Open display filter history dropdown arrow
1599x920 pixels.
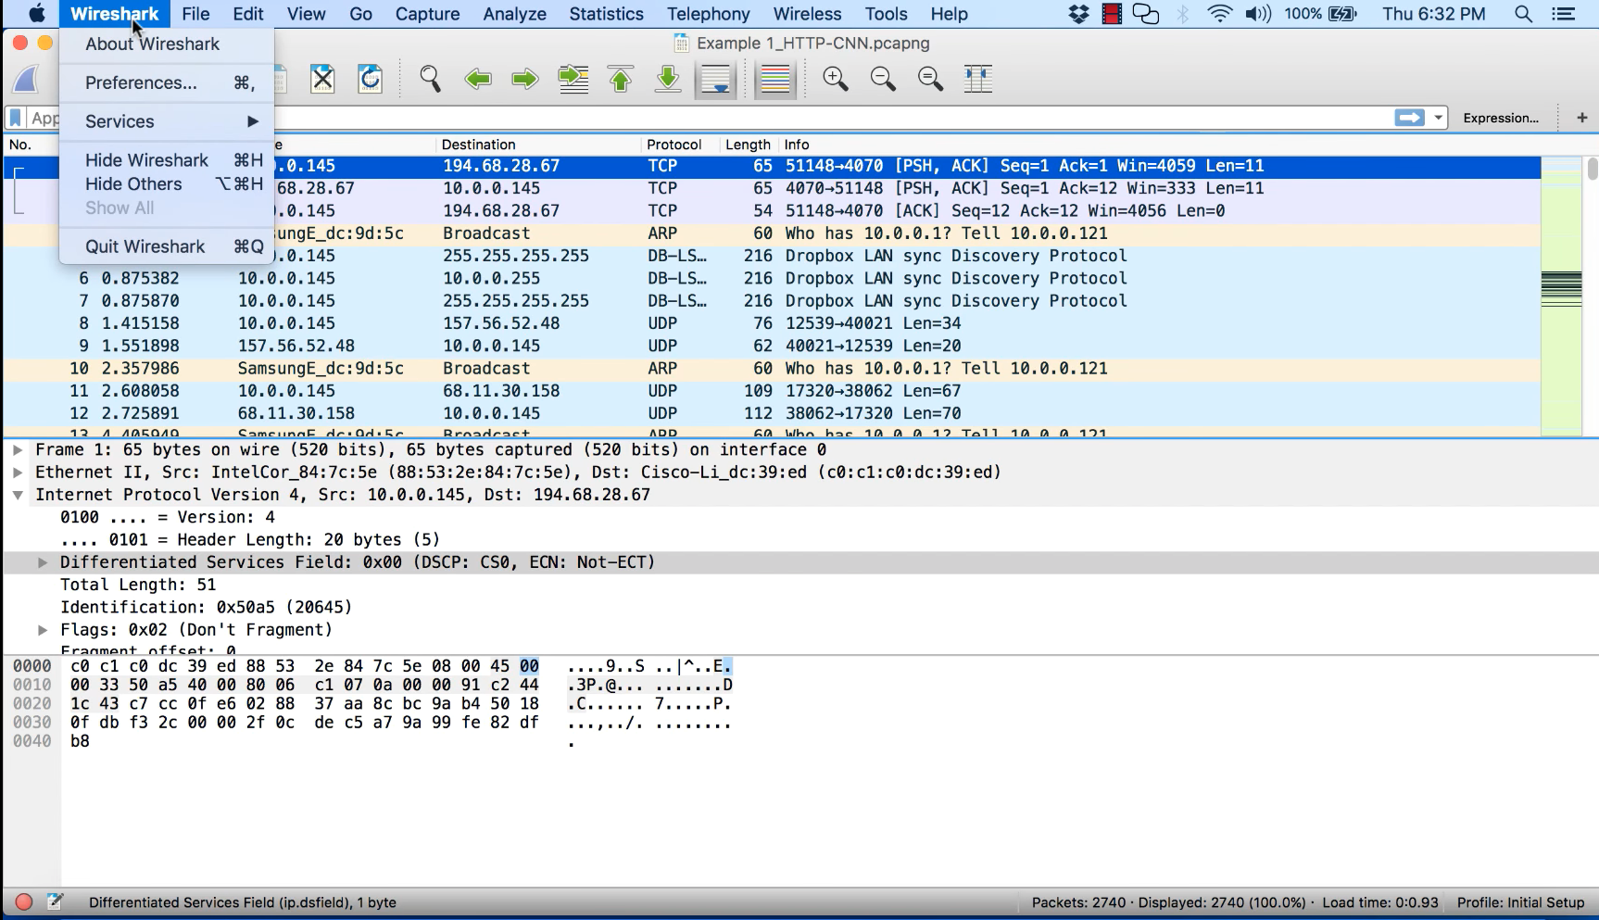[1438, 118]
